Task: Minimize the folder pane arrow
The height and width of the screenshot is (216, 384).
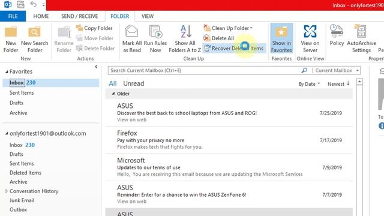Action: point(96,67)
